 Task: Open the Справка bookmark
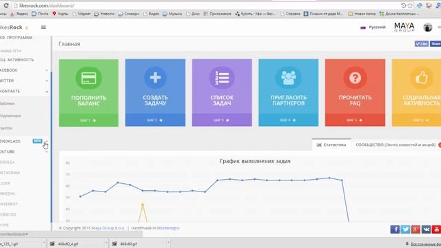point(291,14)
